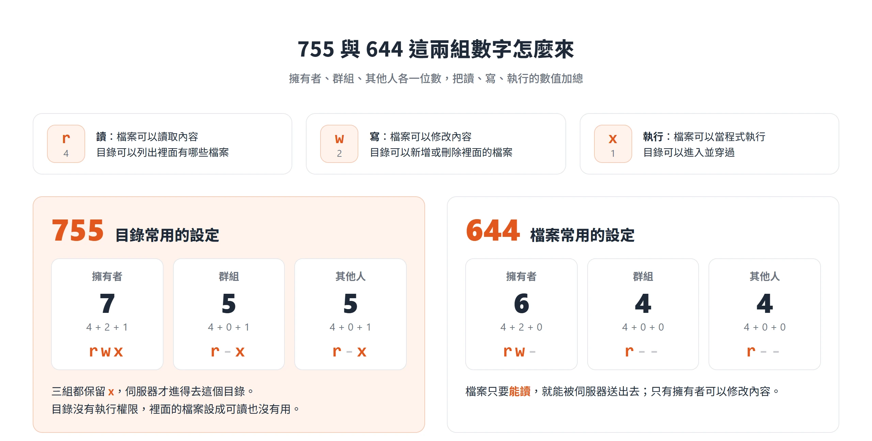Click the text '寫：檔案可以修改內容'
This screenshot has width=872, height=441.
[x=421, y=136]
